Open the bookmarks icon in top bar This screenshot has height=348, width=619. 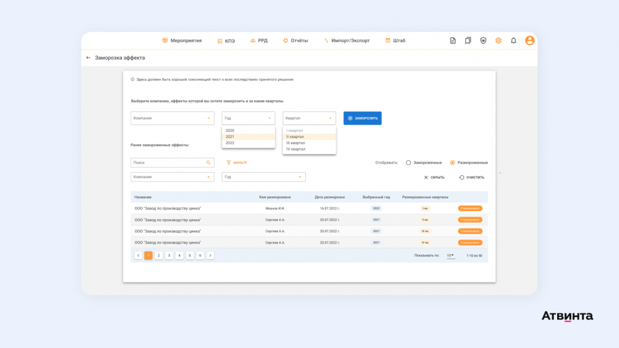pos(468,41)
